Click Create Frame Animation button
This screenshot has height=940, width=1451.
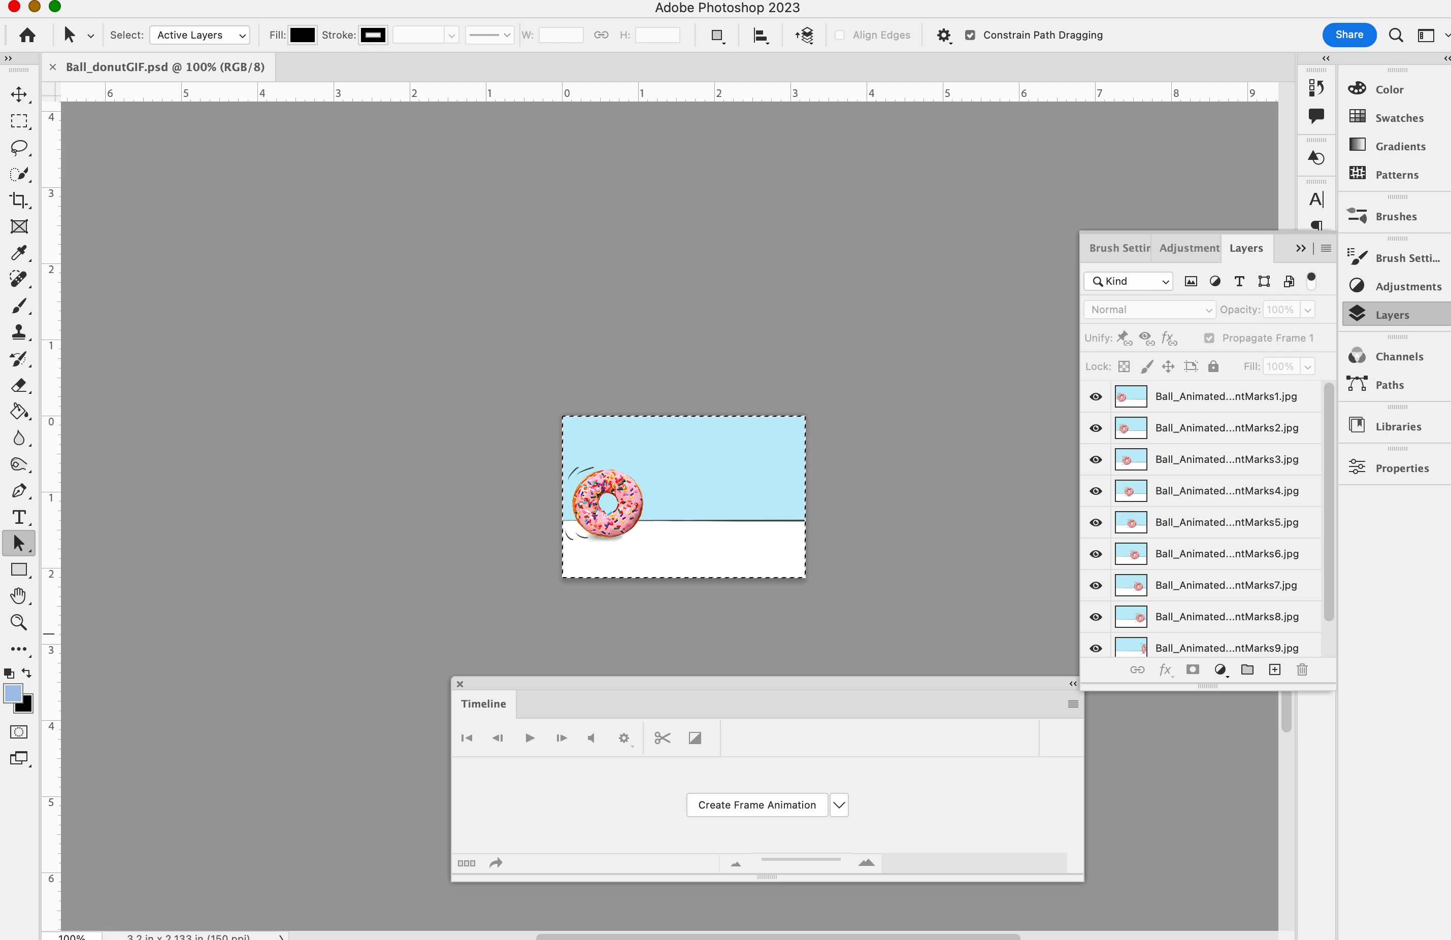click(x=756, y=805)
